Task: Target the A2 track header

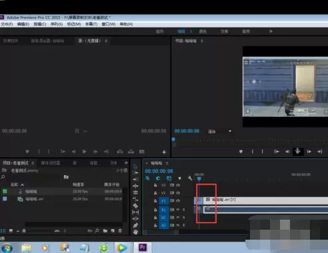Action: click(x=163, y=218)
